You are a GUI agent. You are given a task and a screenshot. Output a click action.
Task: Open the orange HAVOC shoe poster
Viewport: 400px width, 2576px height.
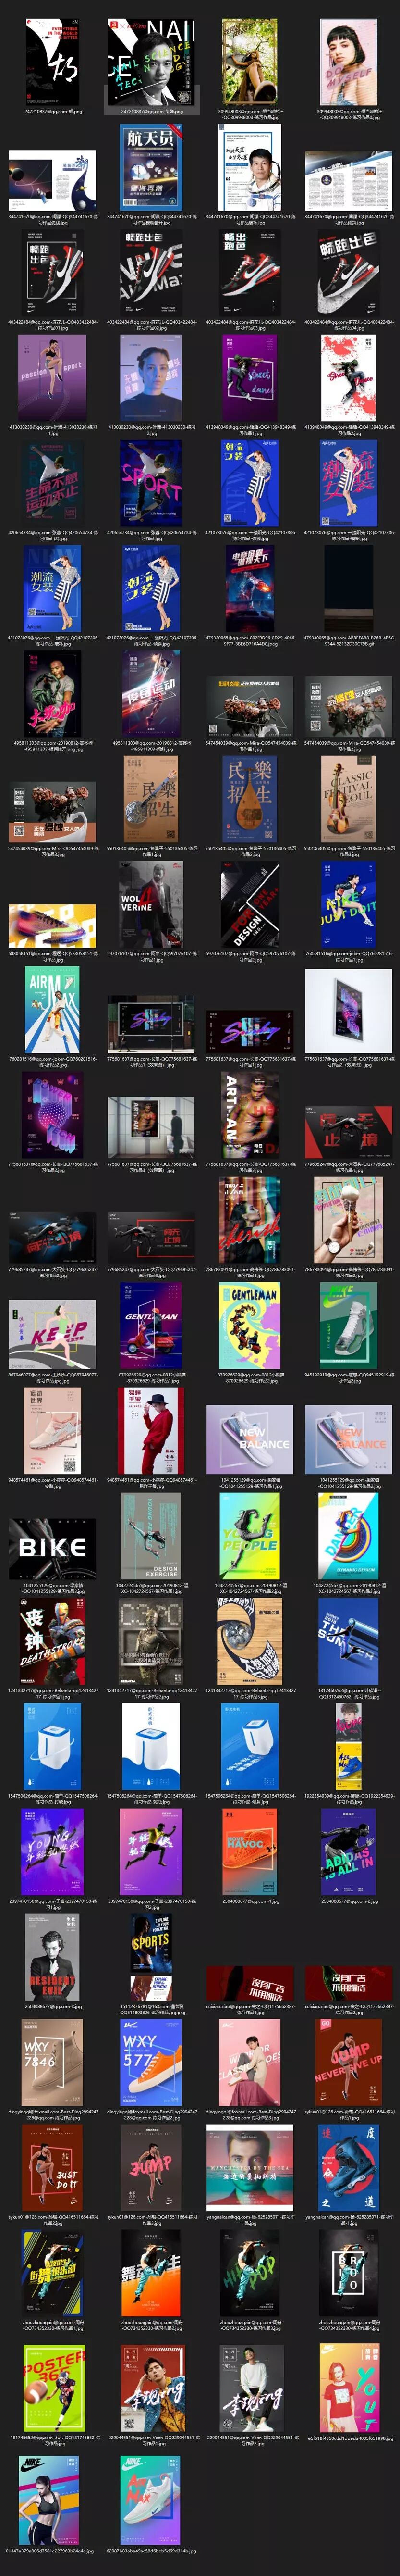pos(250,1851)
